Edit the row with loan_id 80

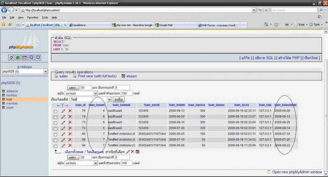63,134
